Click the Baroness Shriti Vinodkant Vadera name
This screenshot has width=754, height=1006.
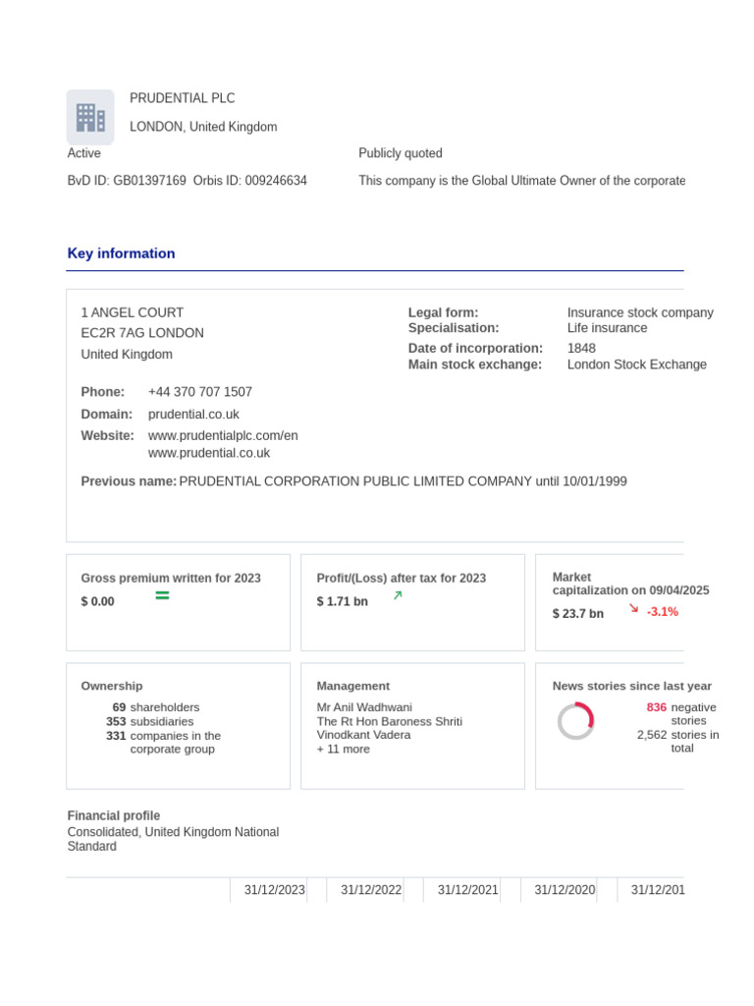(x=389, y=728)
